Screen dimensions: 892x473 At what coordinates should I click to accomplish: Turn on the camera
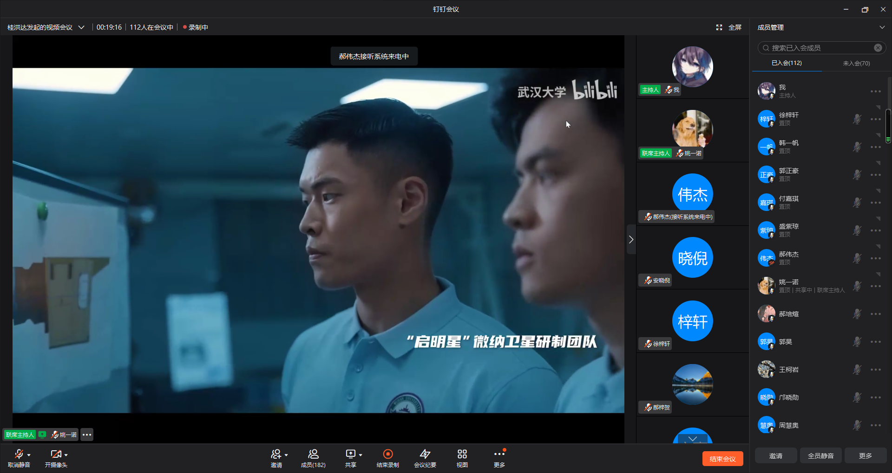tap(55, 454)
